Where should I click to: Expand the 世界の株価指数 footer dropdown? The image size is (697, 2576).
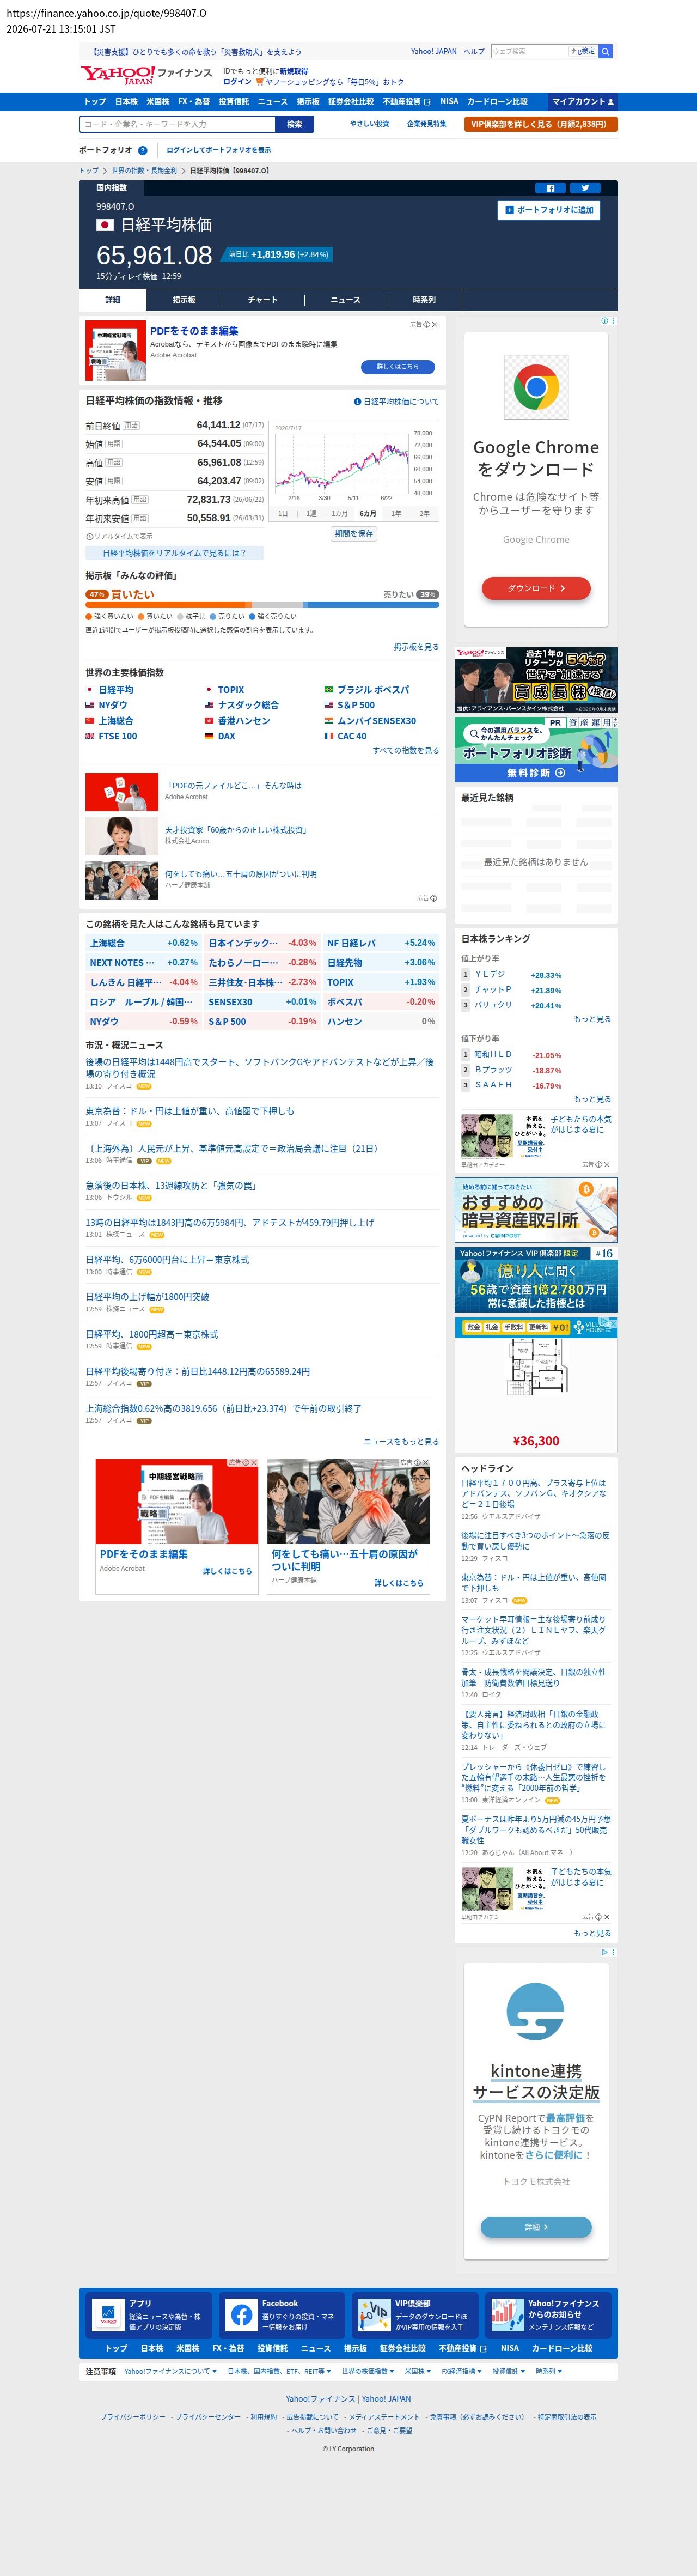pyautogui.click(x=368, y=2371)
